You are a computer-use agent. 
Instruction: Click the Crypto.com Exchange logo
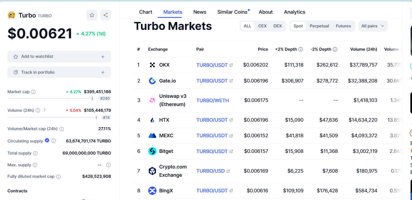[152, 171]
